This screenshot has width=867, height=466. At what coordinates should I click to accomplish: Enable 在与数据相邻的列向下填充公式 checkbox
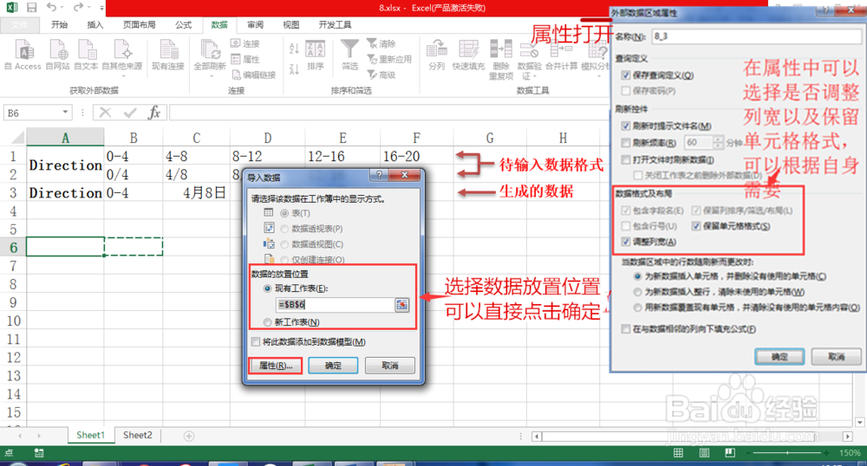(x=626, y=329)
